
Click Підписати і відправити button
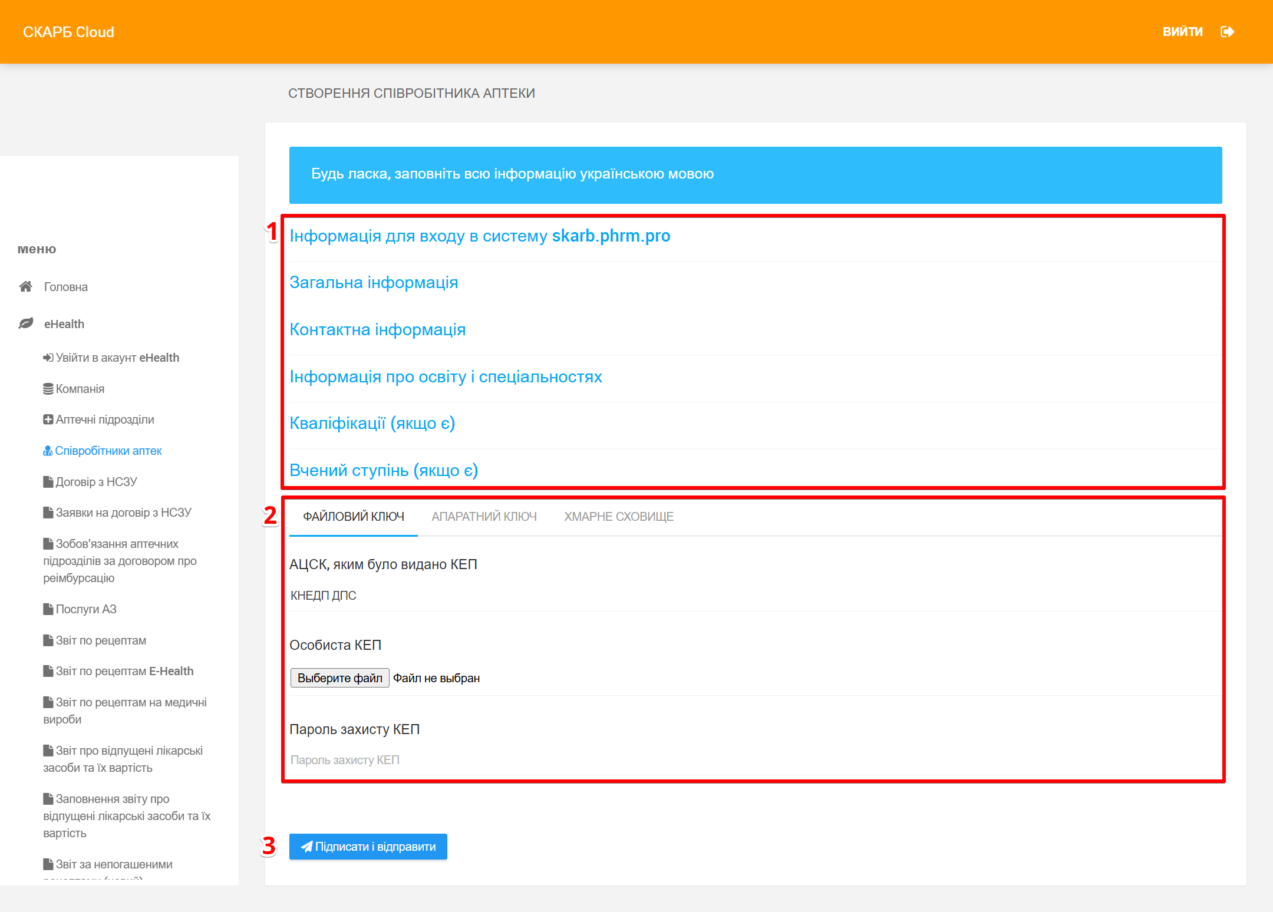coord(368,847)
